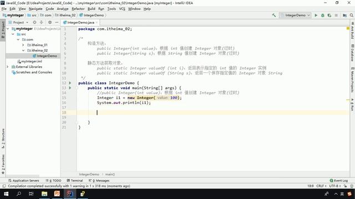The height and width of the screenshot is (199, 355).
Task: Place cursor on System.out.println line
Action: (x=124, y=103)
